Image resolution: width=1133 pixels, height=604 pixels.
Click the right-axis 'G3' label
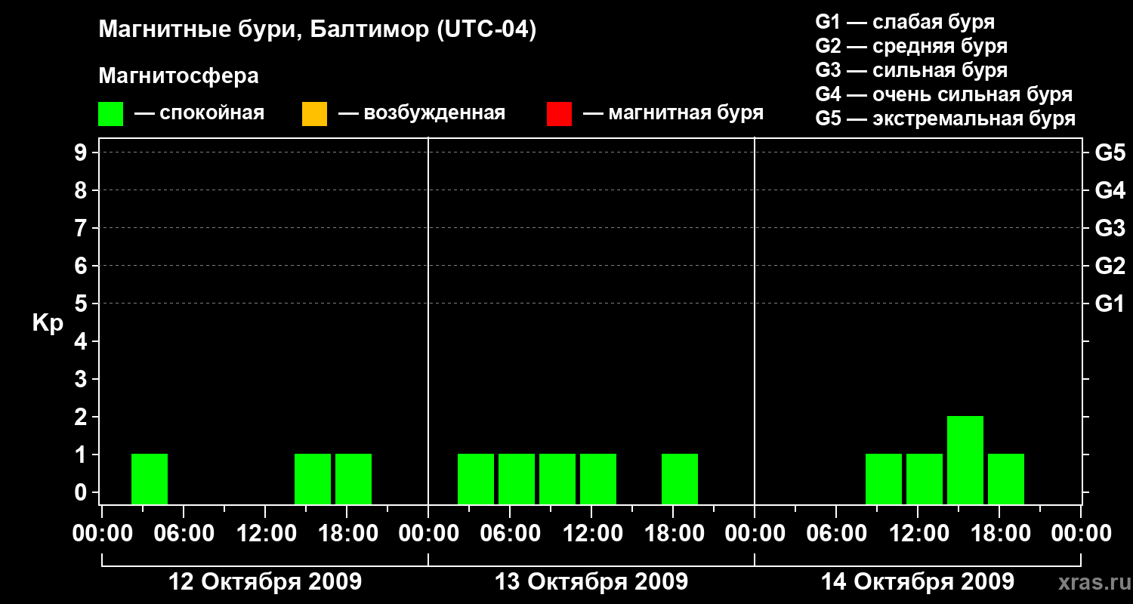tap(1110, 228)
